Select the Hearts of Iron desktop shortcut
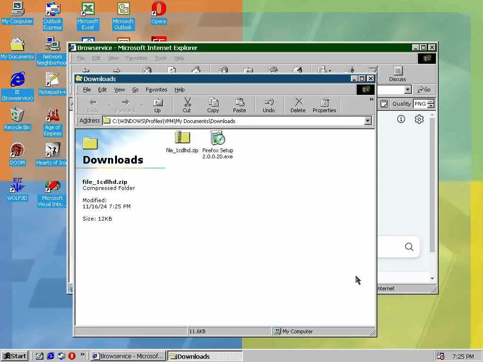This screenshot has height=362, width=483. [52, 155]
